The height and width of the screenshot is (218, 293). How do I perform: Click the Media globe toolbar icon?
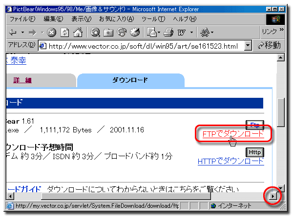coord(122,32)
